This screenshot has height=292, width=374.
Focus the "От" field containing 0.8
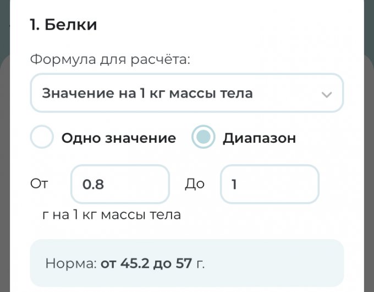pos(120,184)
